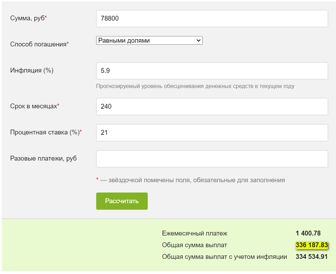The image size is (336, 274).
Task: Click the highlighted total 336 187.83
Action: tap(311, 245)
